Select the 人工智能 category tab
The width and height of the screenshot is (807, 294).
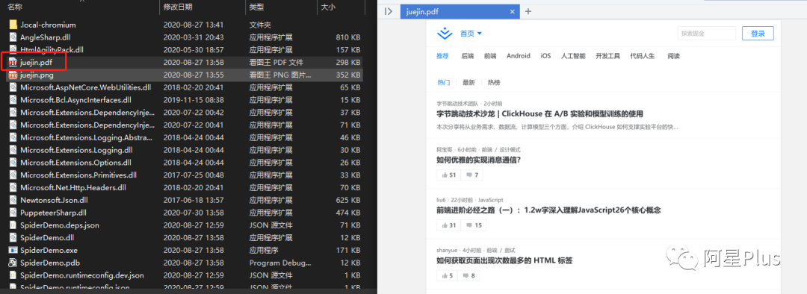click(573, 56)
